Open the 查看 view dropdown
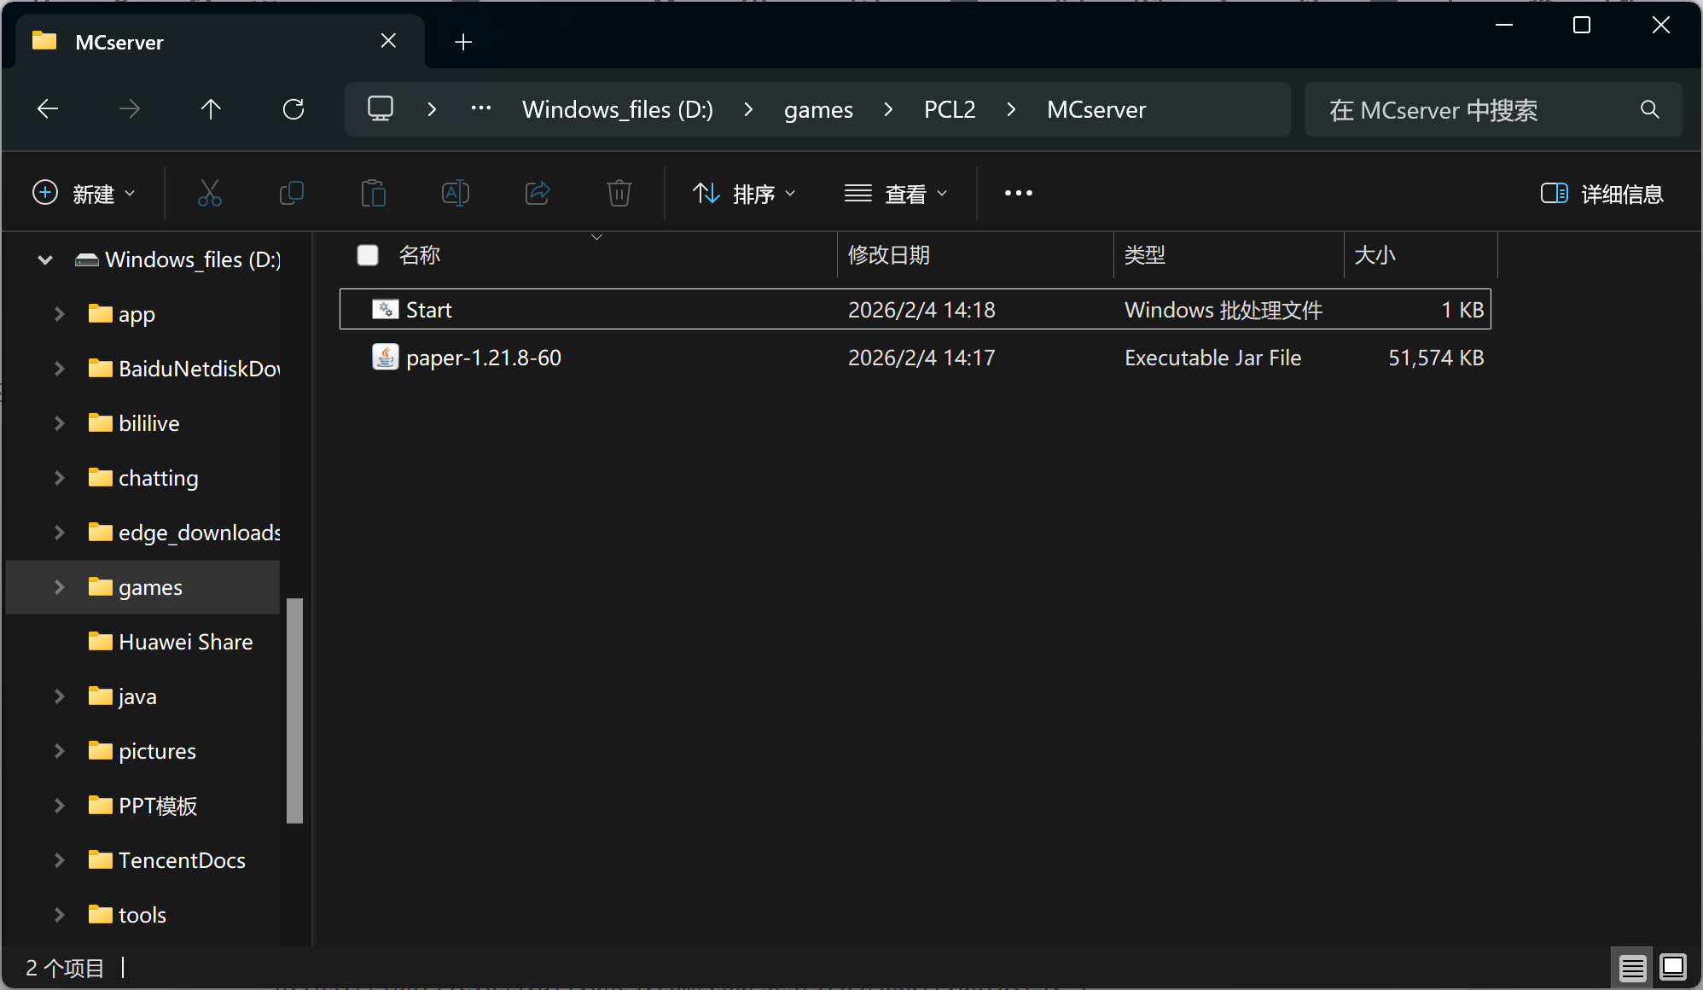1703x990 pixels. 896,194
